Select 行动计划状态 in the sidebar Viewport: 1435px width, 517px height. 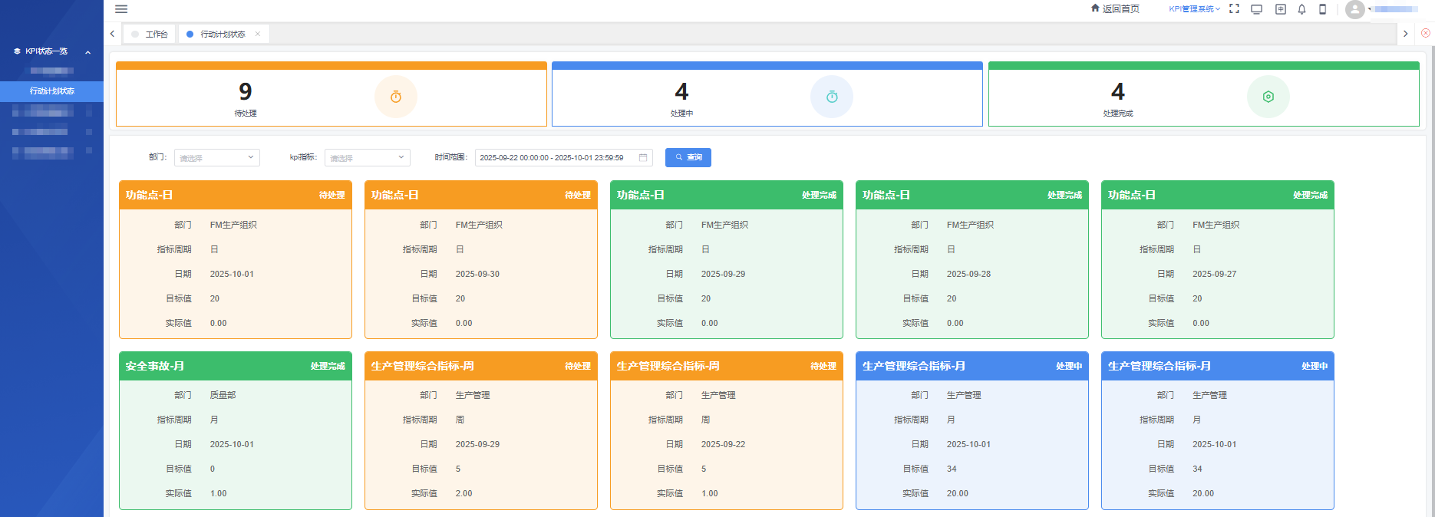(x=51, y=91)
